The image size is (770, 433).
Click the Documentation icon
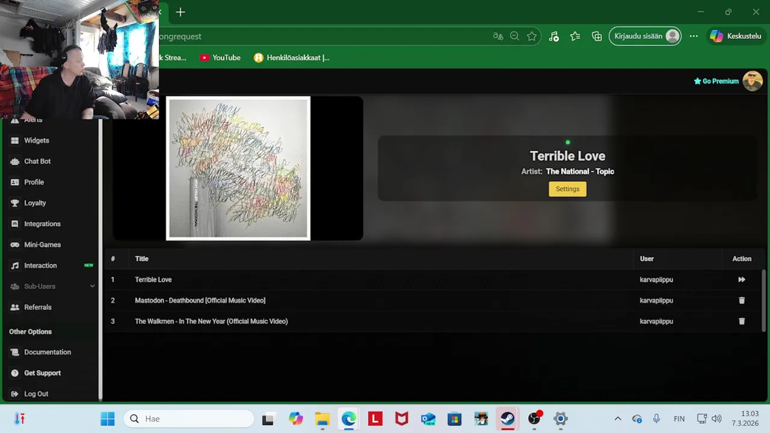pyautogui.click(x=15, y=352)
